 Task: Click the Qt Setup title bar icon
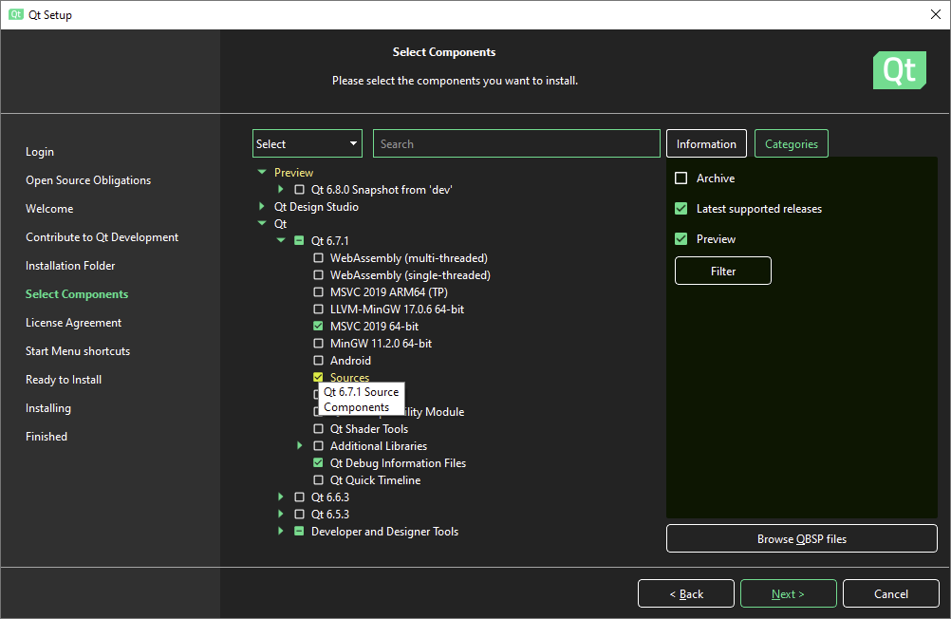pyautogui.click(x=16, y=14)
